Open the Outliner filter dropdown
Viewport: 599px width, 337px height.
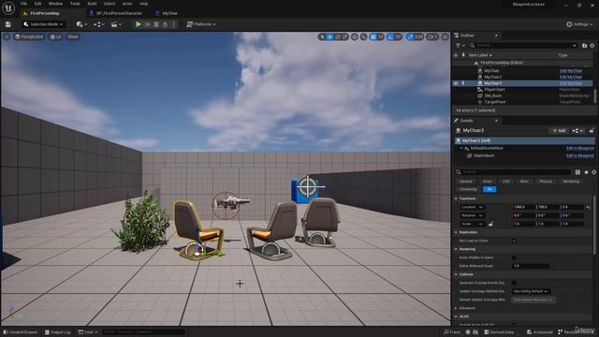460,46
